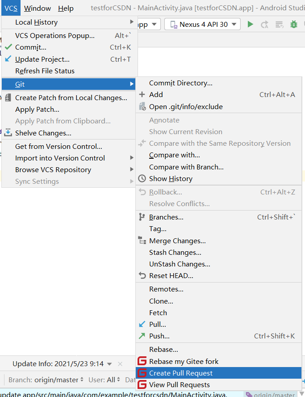This screenshot has width=305, height=397.
Task: Click the plus icon beside Add
Action: [142, 94]
